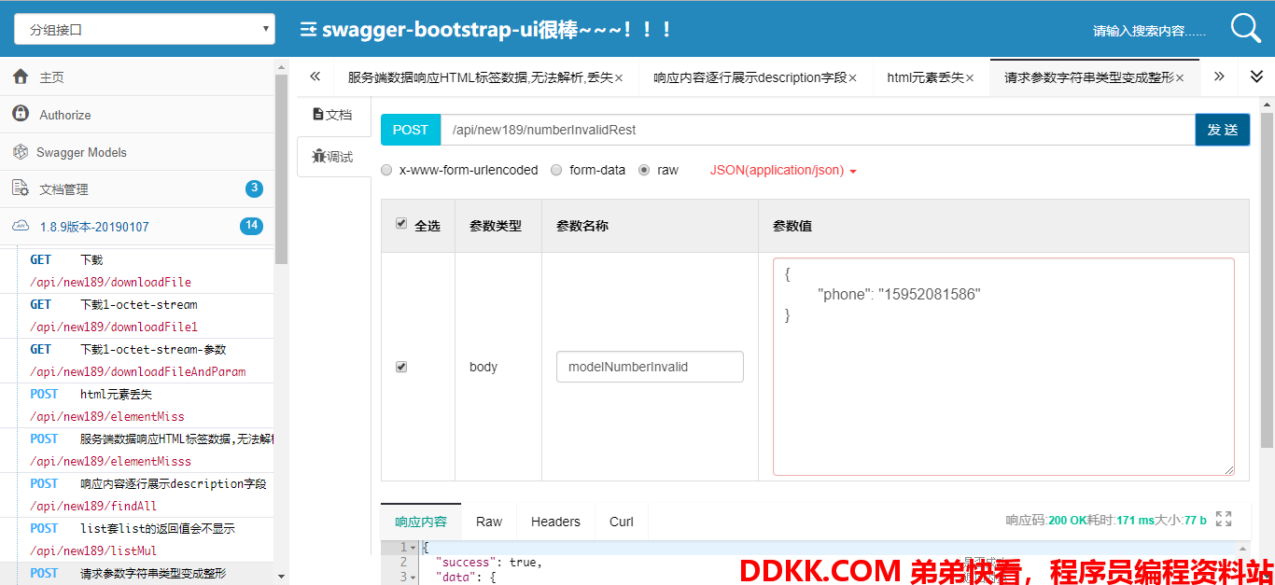This screenshot has width=1275, height=585.
Task: Show the 响应内容 response tab
Action: click(421, 522)
